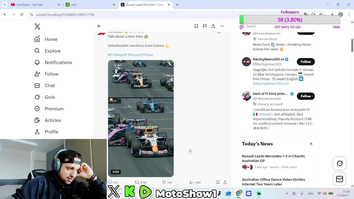Close the Russell Leads Mercedes tab
The width and height of the screenshot is (354, 199).
pyautogui.click(x=168, y=5)
